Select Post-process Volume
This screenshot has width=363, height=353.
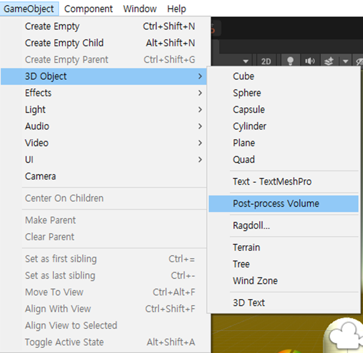pos(283,204)
